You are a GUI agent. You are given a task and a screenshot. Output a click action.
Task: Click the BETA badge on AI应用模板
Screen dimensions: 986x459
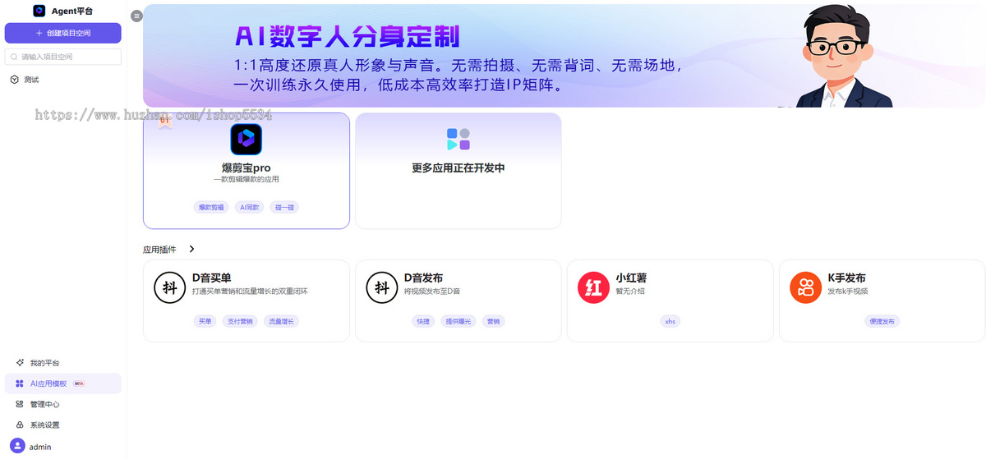tap(79, 383)
